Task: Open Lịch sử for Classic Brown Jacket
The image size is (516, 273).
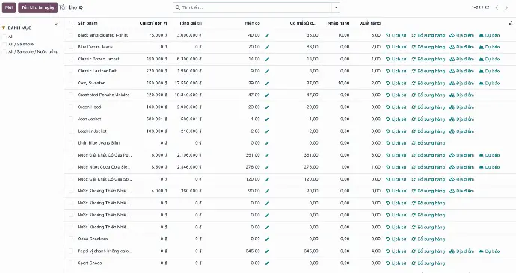Action: pos(396,60)
